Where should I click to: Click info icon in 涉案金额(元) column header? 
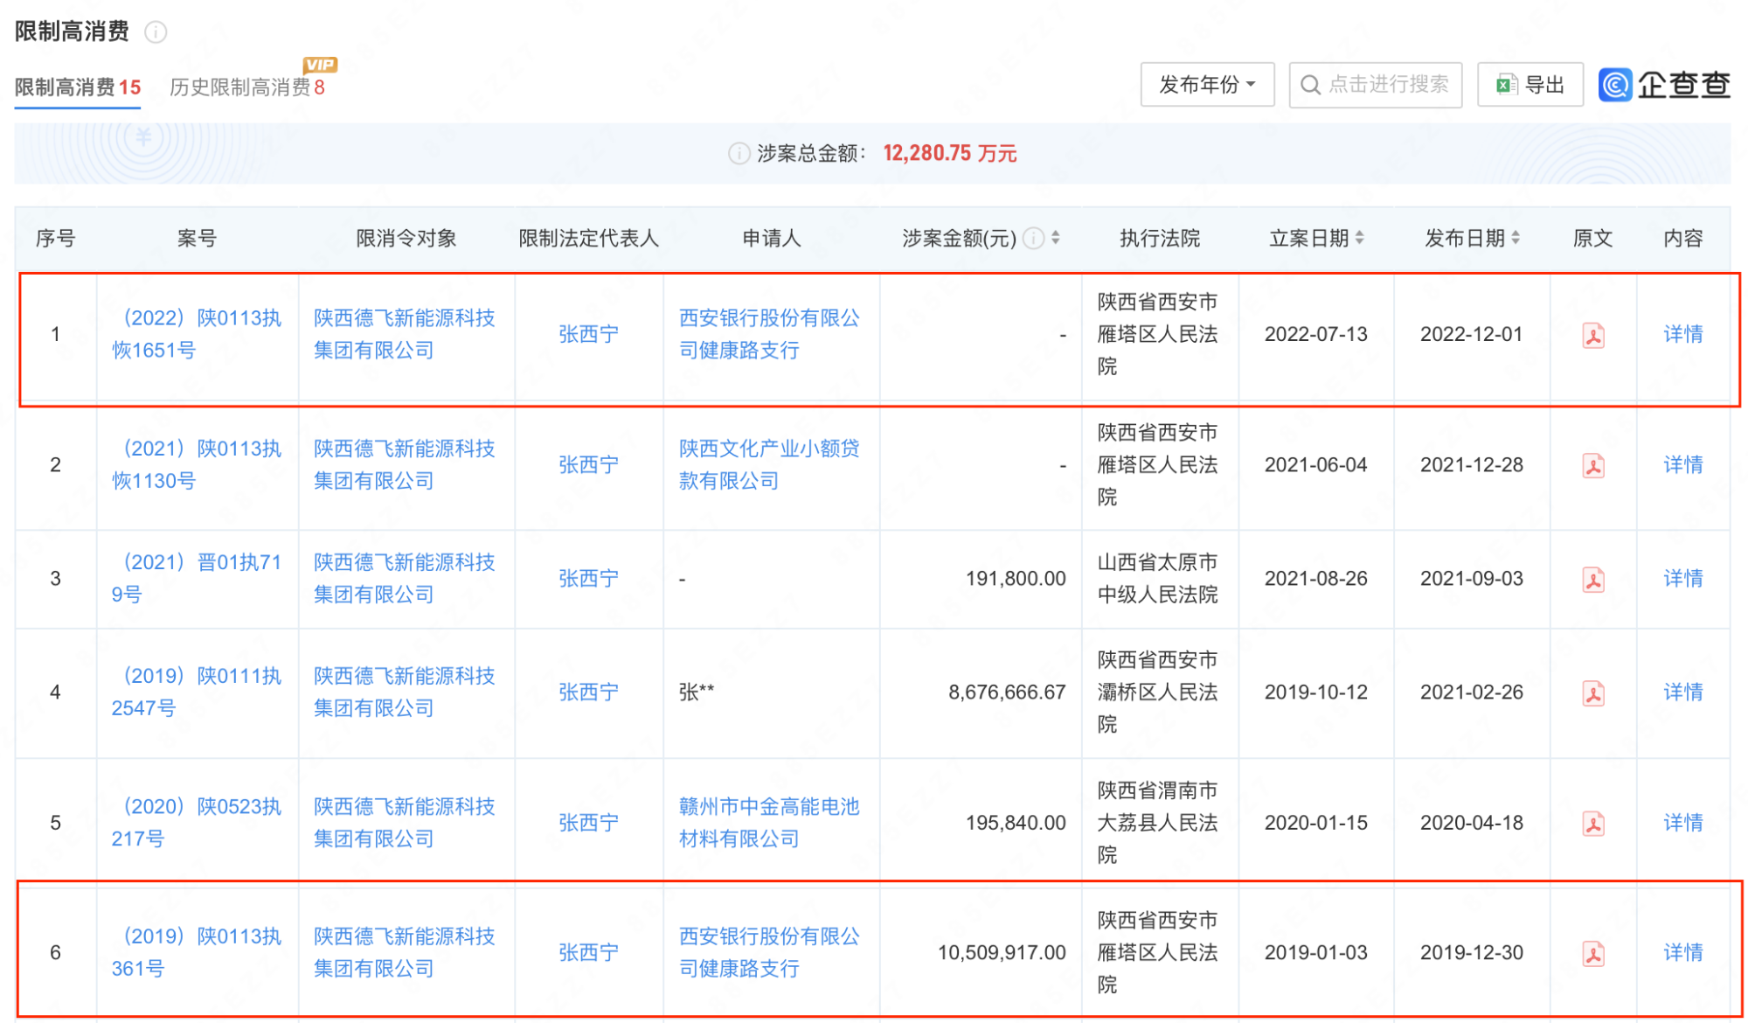coord(1033,238)
